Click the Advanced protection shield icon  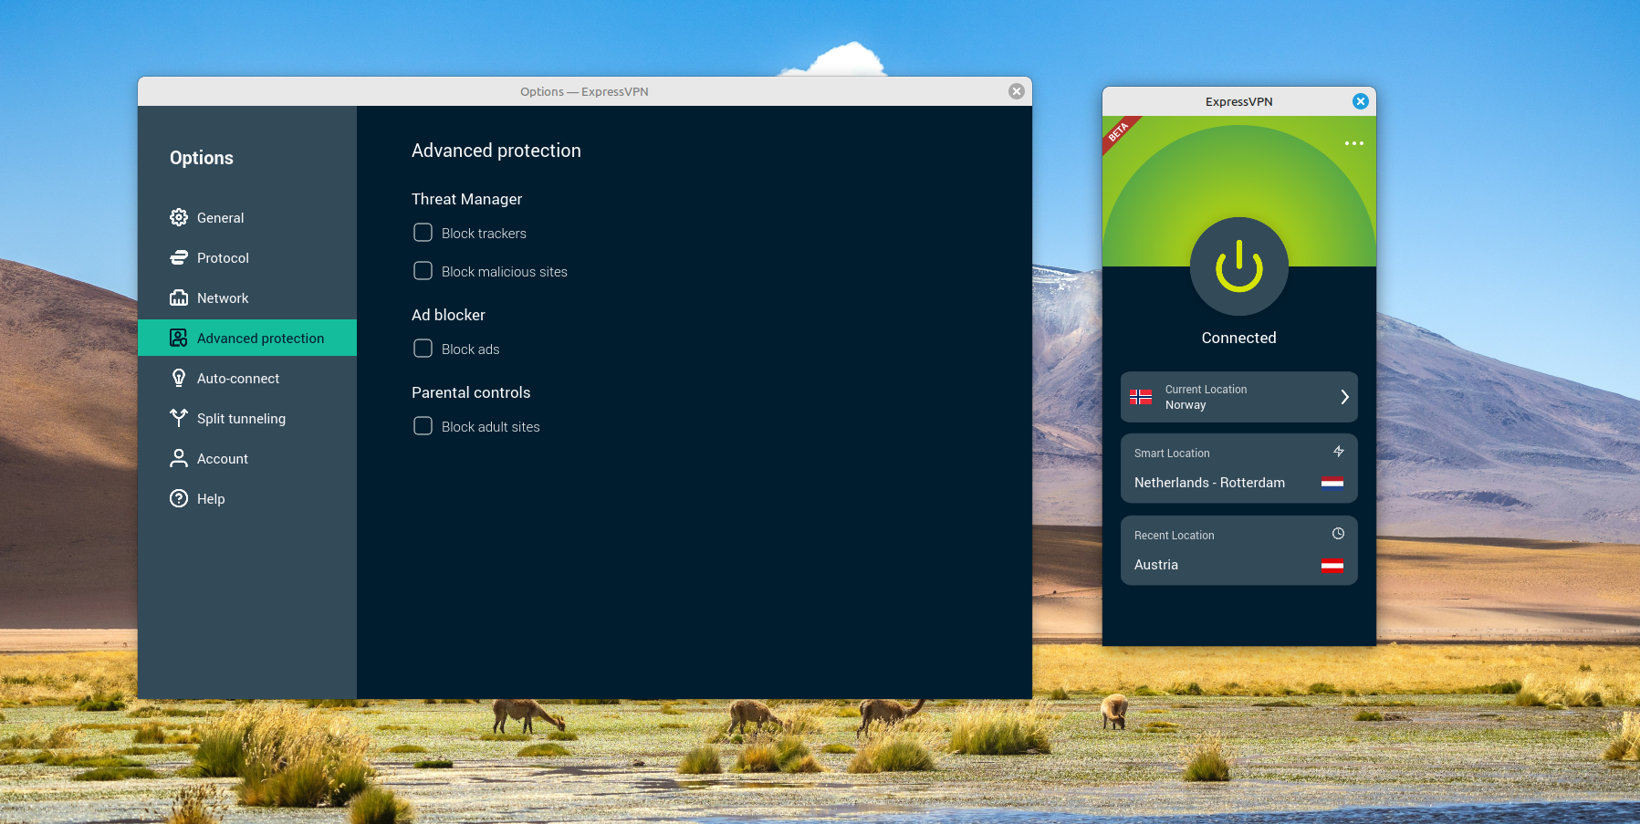[179, 338]
